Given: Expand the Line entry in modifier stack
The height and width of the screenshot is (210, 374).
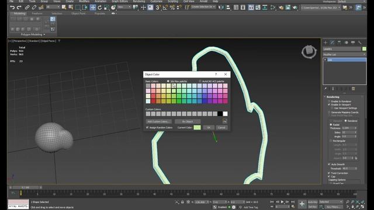Looking at the screenshot, I should 325,60.
